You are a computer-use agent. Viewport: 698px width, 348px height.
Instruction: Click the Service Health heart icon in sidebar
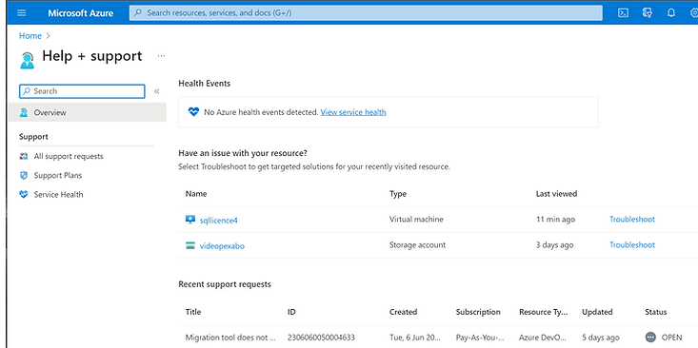click(24, 195)
